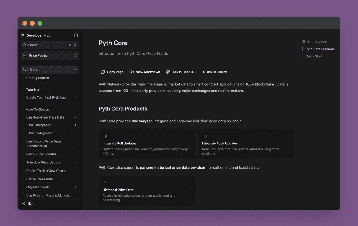358x226 pixels.
Task: Enable dark mode with moon icon
Action: coord(30,203)
